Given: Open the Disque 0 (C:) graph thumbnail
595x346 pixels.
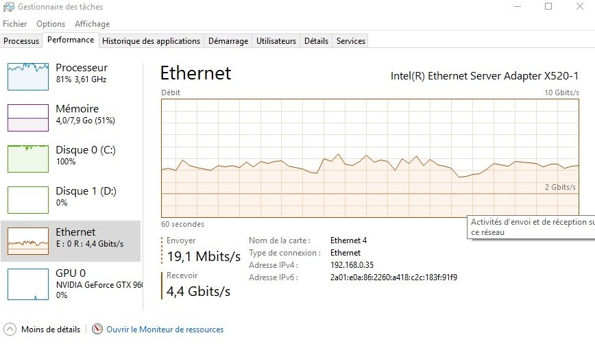Looking at the screenshot, I should click(x=27, y=158).
